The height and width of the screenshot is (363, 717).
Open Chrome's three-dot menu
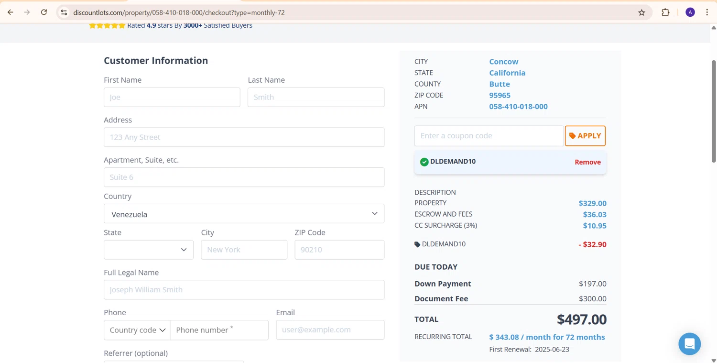[x=707, y=12]
